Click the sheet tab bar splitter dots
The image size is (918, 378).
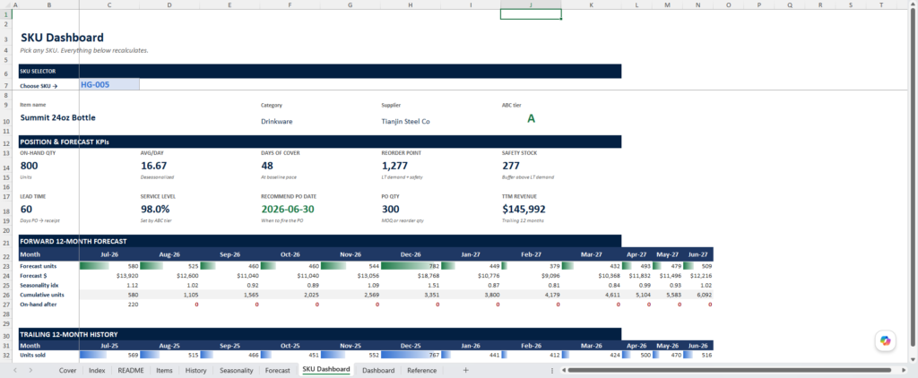pyautogui.click(x=552, y=371)
